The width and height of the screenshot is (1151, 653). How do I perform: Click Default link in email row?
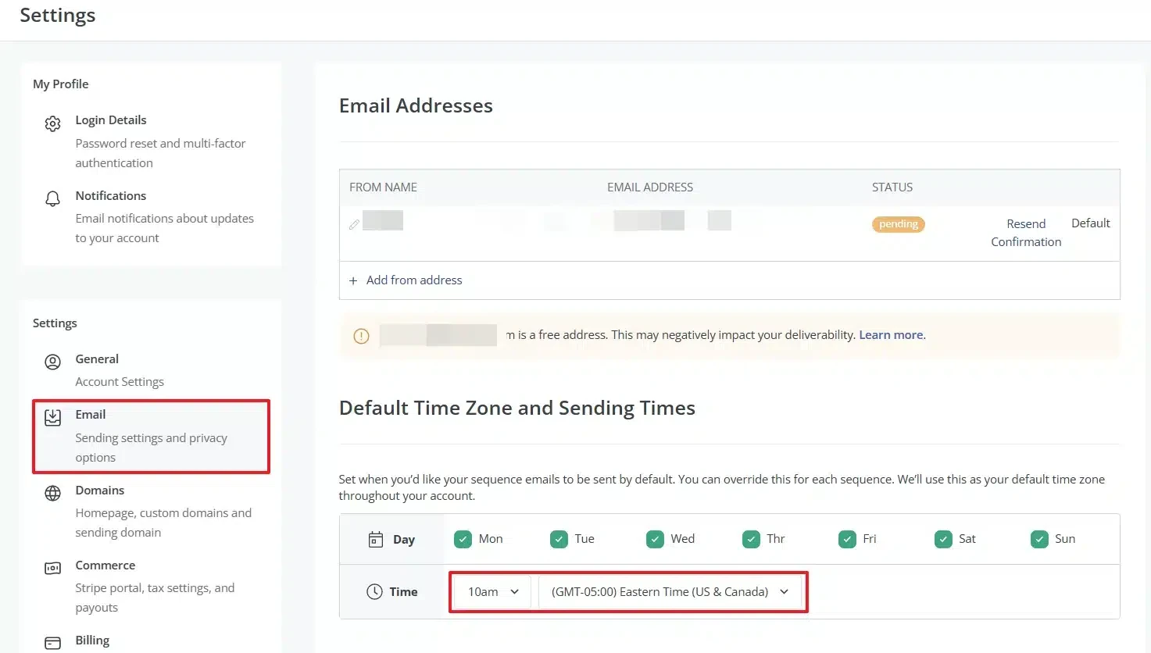[x=1090, y=223]
